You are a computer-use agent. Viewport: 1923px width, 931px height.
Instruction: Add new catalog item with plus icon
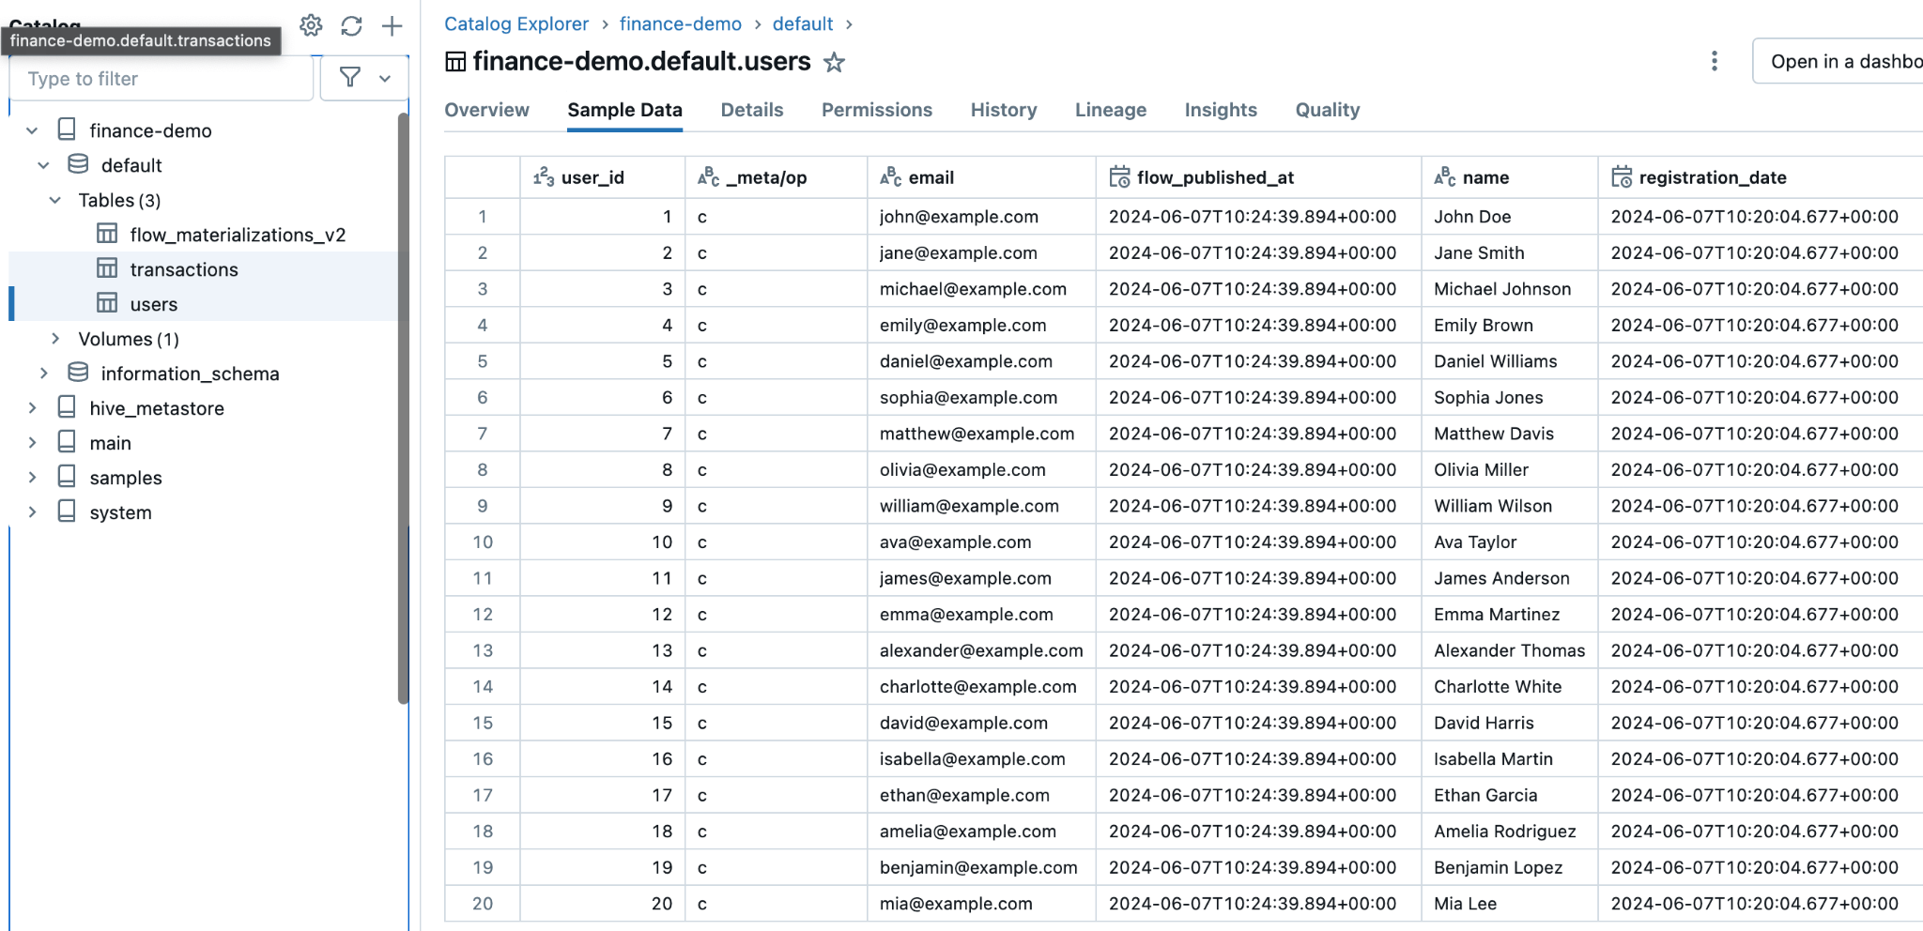(392, 25)
